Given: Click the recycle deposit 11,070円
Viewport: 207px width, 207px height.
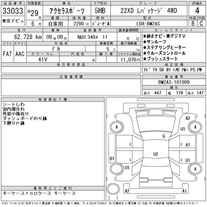Looking at the screenshot, I should pos(130,60).
